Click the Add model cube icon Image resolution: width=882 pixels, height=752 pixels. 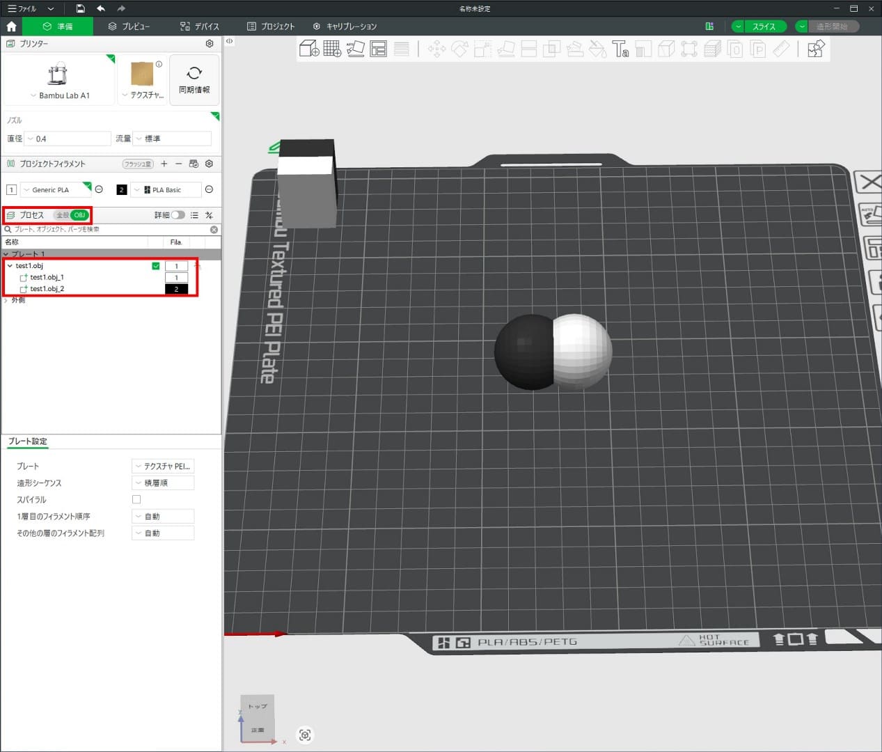[308, 49]
